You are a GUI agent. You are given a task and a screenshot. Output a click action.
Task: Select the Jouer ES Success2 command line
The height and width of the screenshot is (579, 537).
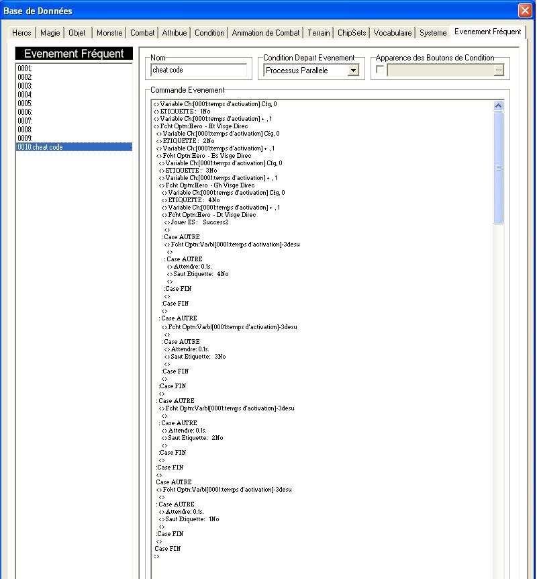[x=199, y=222]
